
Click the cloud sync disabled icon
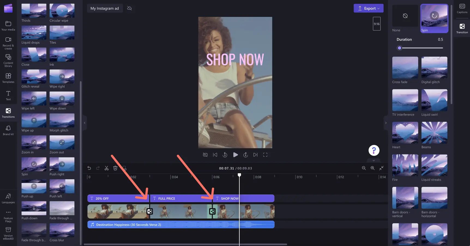pos(129,8)
